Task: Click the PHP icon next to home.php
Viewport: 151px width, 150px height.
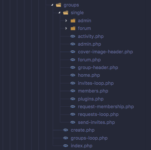Action: [x=73, y=75]
